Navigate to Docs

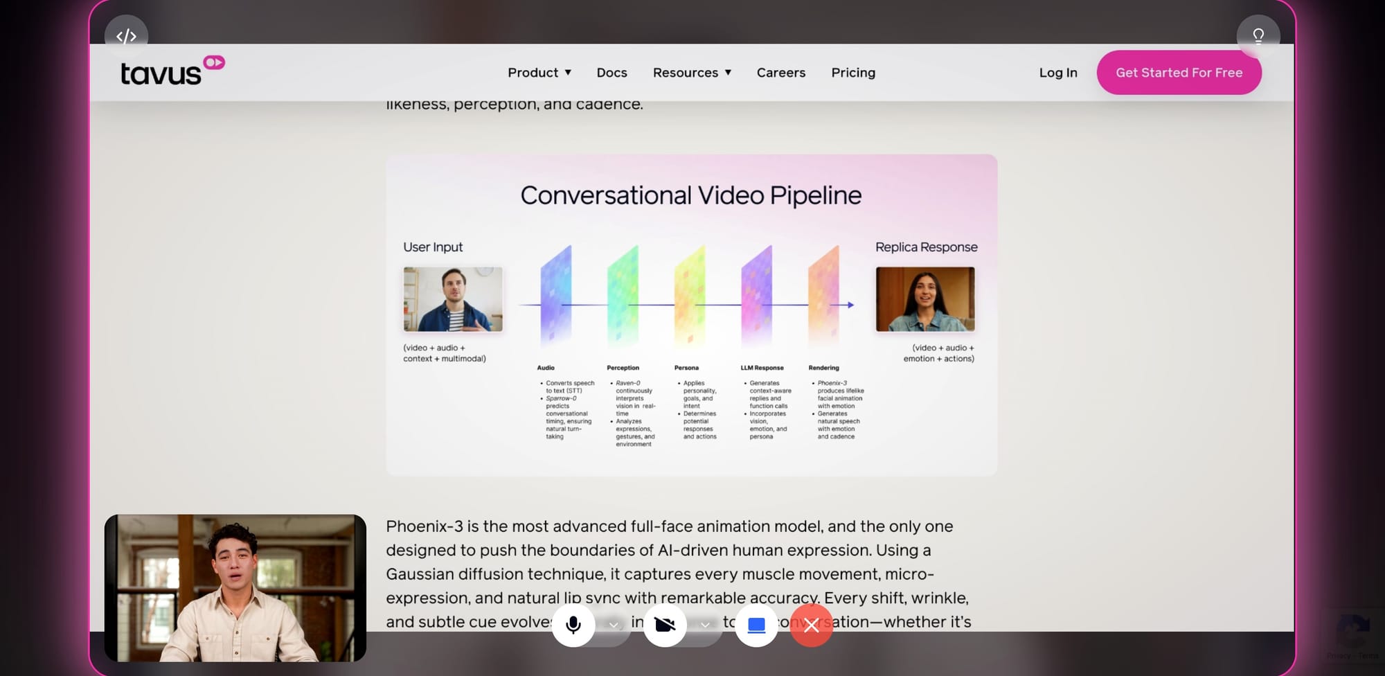pos(612,73)
